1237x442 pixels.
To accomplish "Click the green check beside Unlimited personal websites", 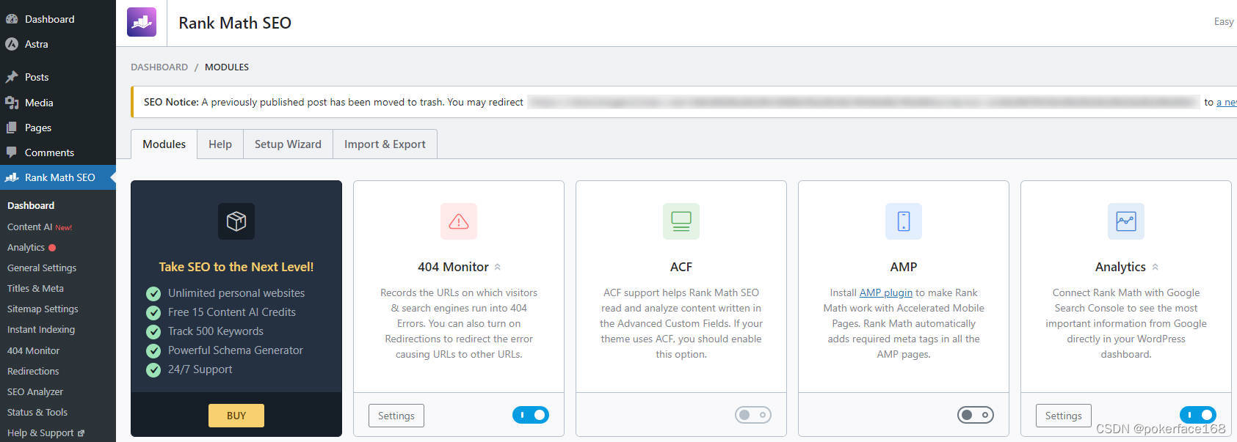I will click(x=153, y=294).
